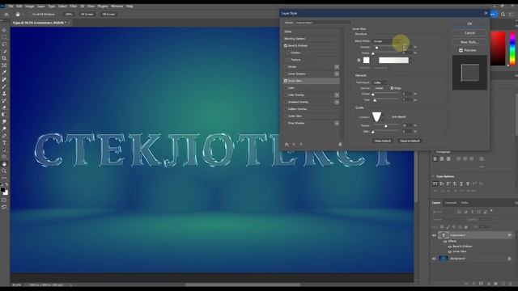Switch to the Paths tab
This screenshot has width=518, height=291.
(465, 203)
